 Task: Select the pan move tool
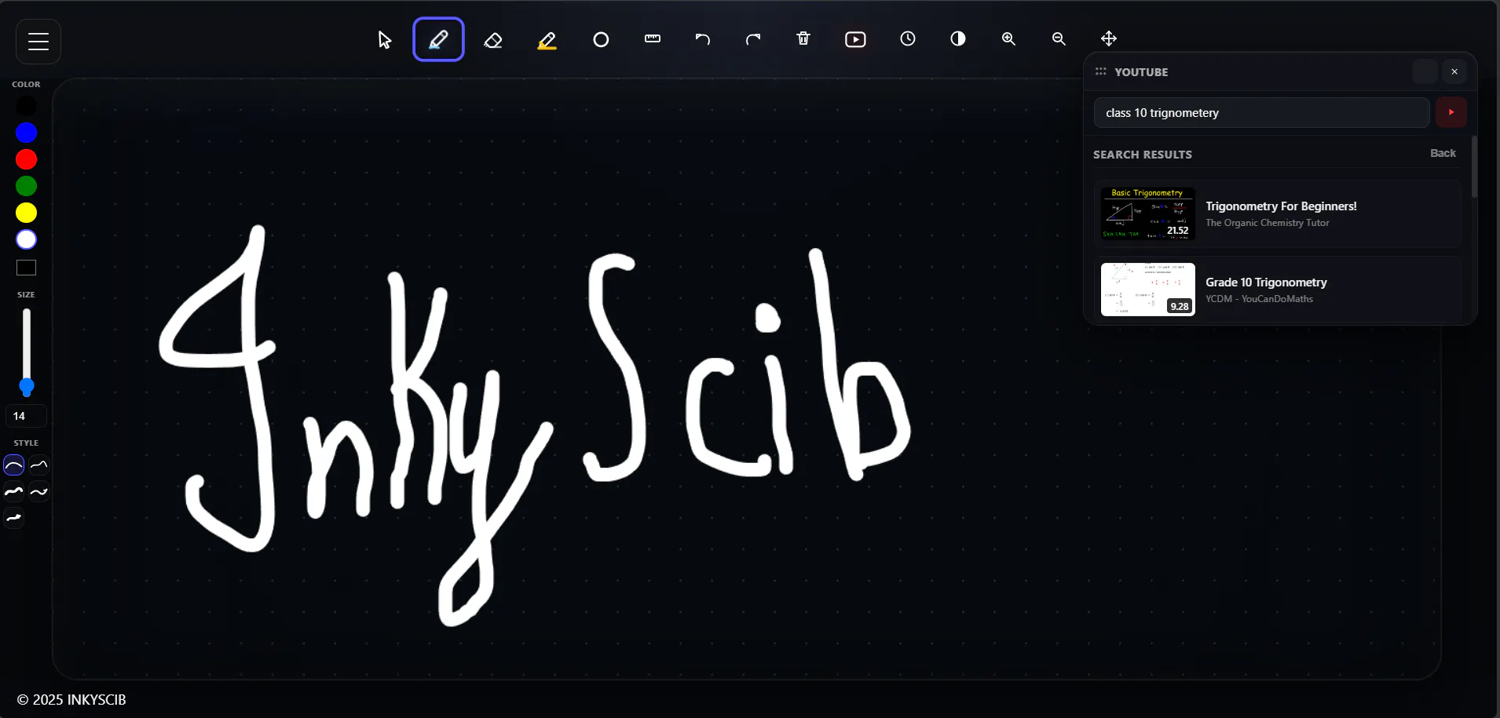tap(1109, 38)
